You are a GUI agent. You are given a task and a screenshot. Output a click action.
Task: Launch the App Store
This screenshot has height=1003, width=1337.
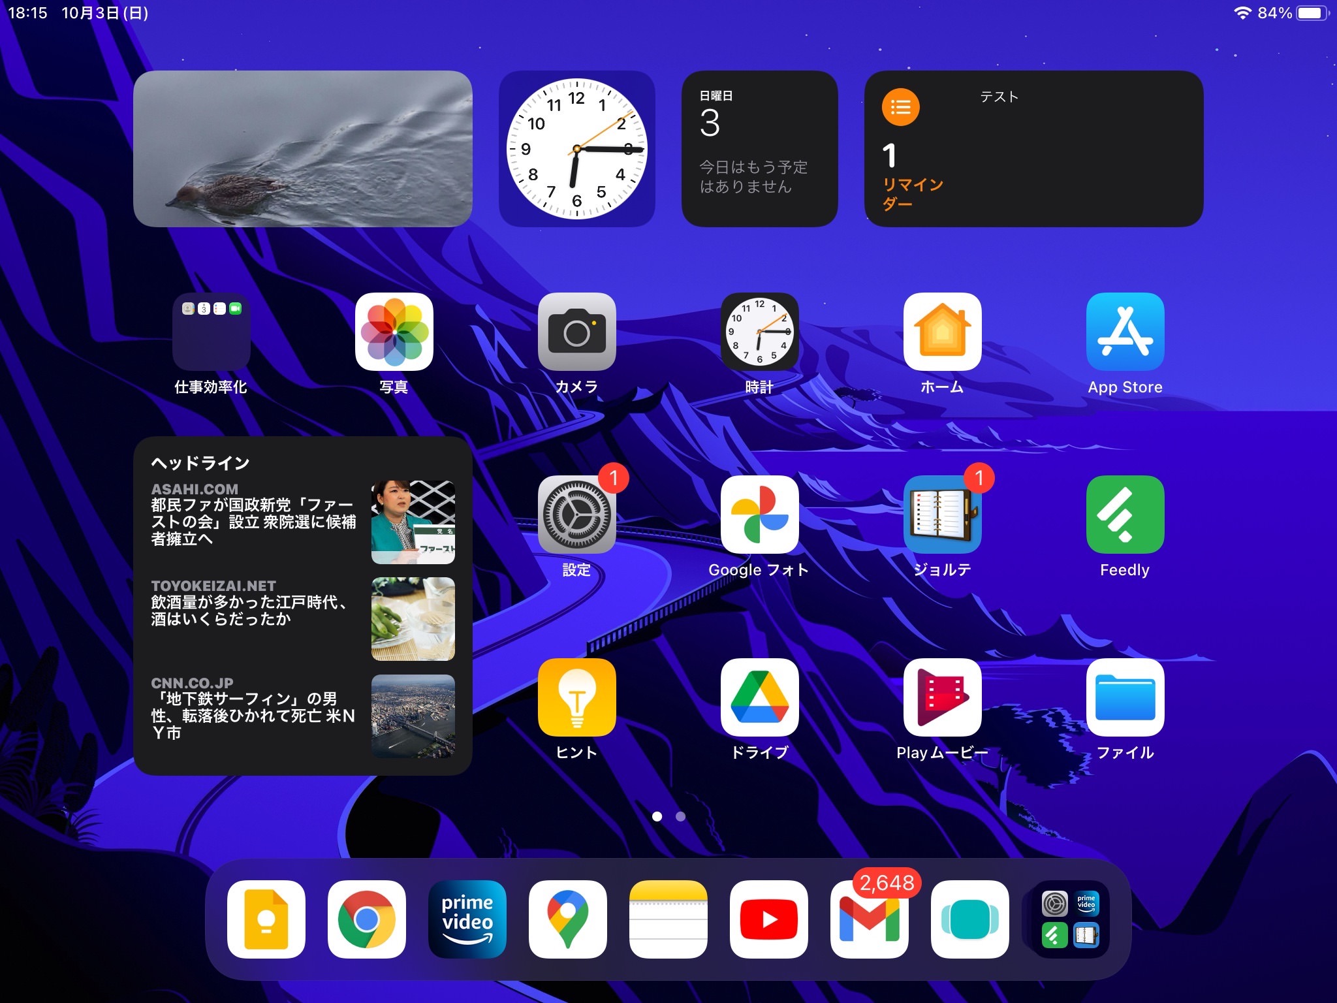pyautogui.click(x=1125, y=332)
